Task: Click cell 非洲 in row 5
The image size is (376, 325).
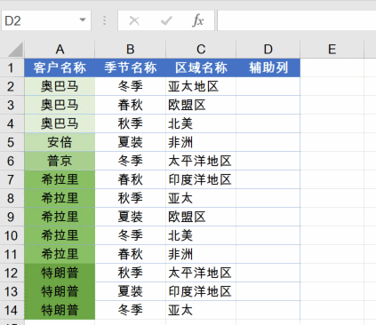Action: (x=201, y=142)
